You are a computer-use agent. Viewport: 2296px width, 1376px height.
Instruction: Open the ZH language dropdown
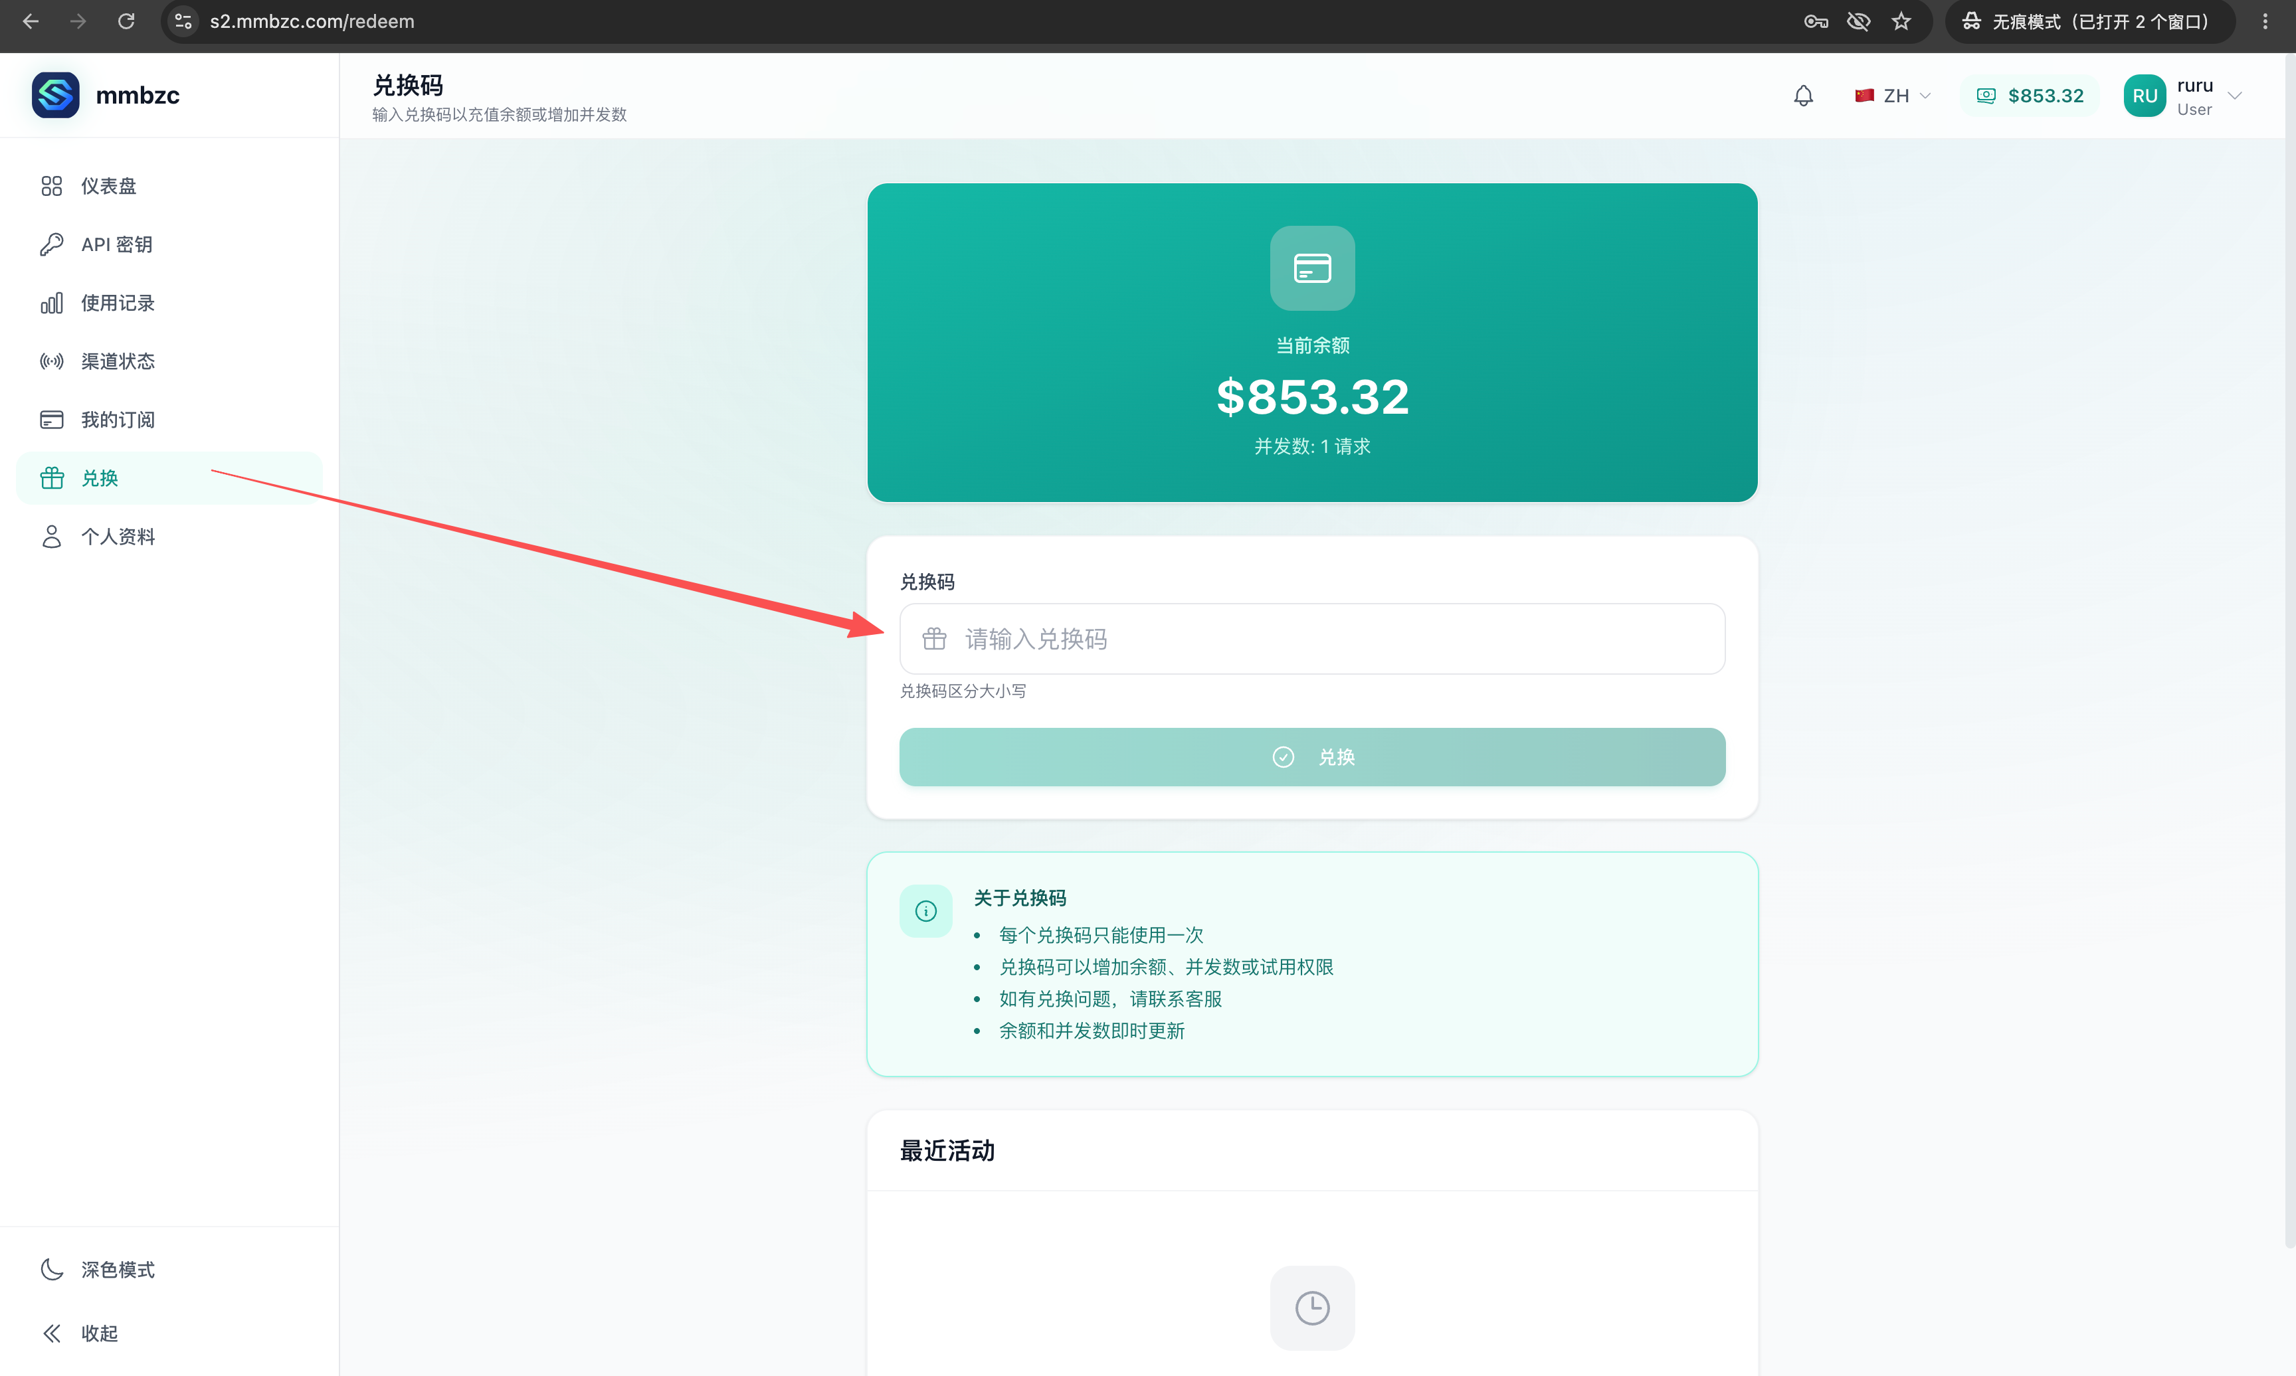[1891, 96]
